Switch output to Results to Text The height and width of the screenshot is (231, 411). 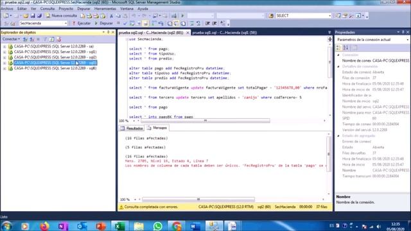point(170,23)
